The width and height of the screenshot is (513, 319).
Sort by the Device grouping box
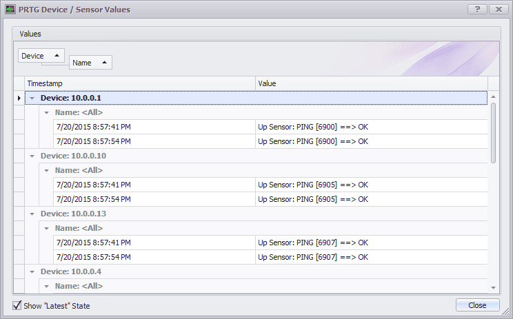coord(41,56)
